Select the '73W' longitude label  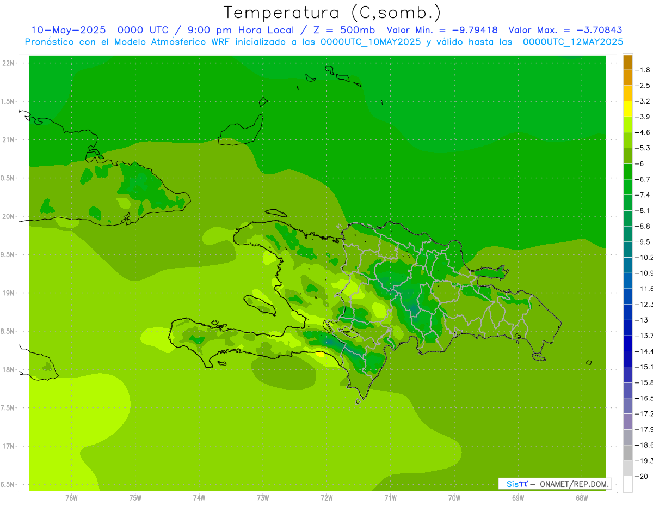coord(263,497)
